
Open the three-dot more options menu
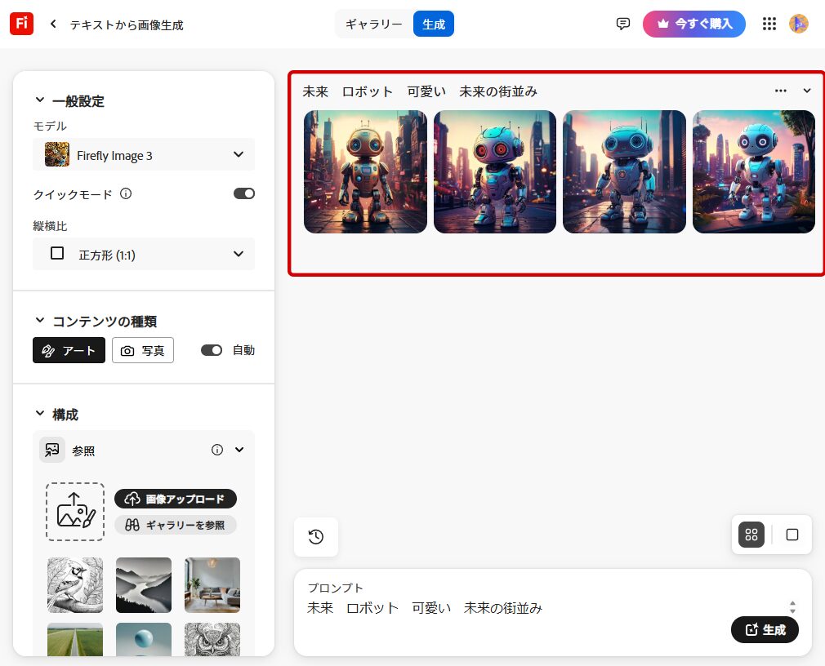click(781, 91)
